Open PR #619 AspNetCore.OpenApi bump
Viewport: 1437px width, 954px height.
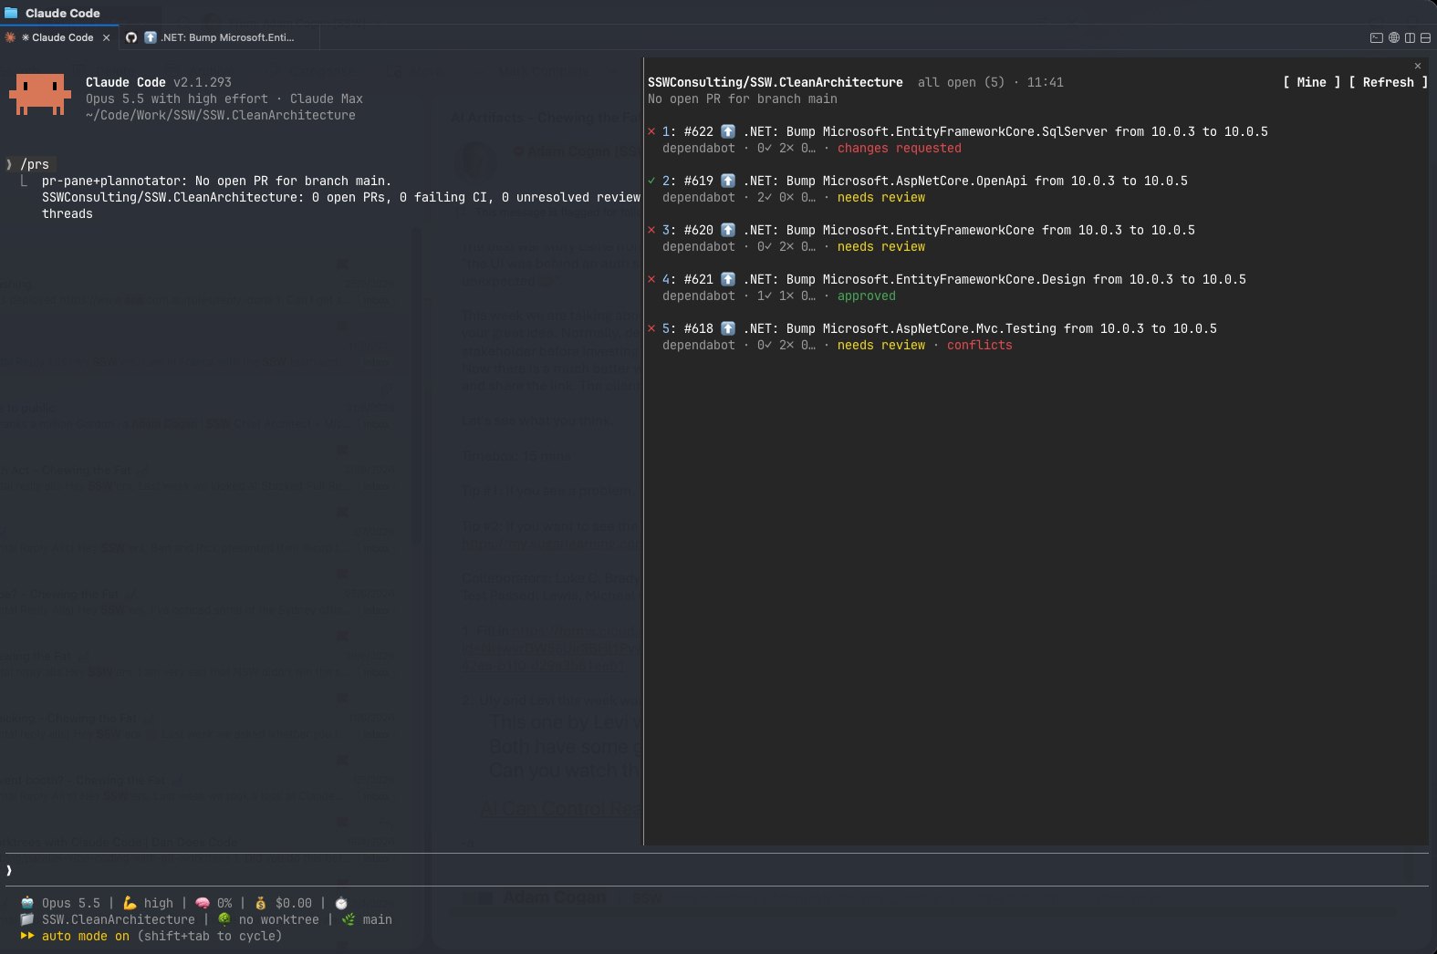[925, 181]
